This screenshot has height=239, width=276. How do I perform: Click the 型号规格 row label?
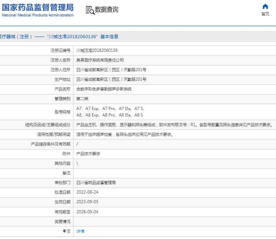62,112
